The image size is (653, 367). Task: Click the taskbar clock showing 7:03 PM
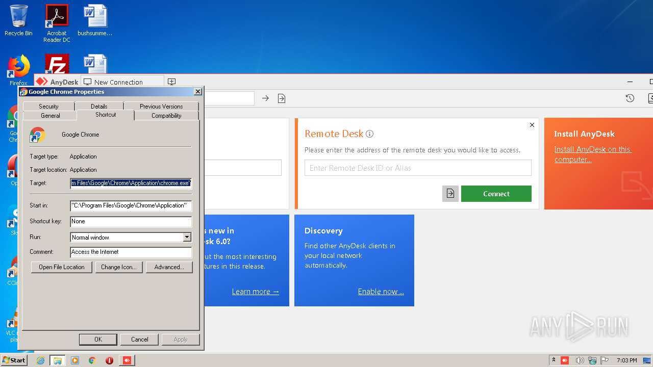point(626,360)
